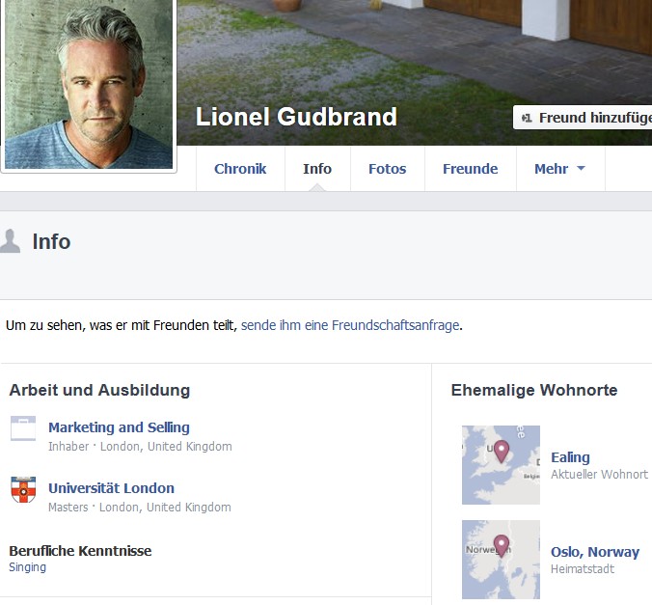
Task: Select the Info tab
Action: pyautogui.click(x=317, y=169)
